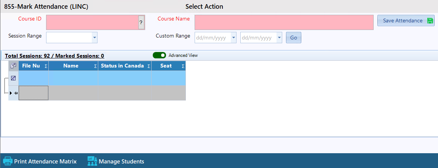This screenshot has width=438, height=168.
Task: Click the sigma icon in Status in Canada column
Action: pos(149,66)
